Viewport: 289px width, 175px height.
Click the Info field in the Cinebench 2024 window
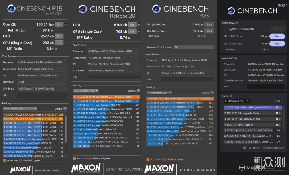point(266,87)
